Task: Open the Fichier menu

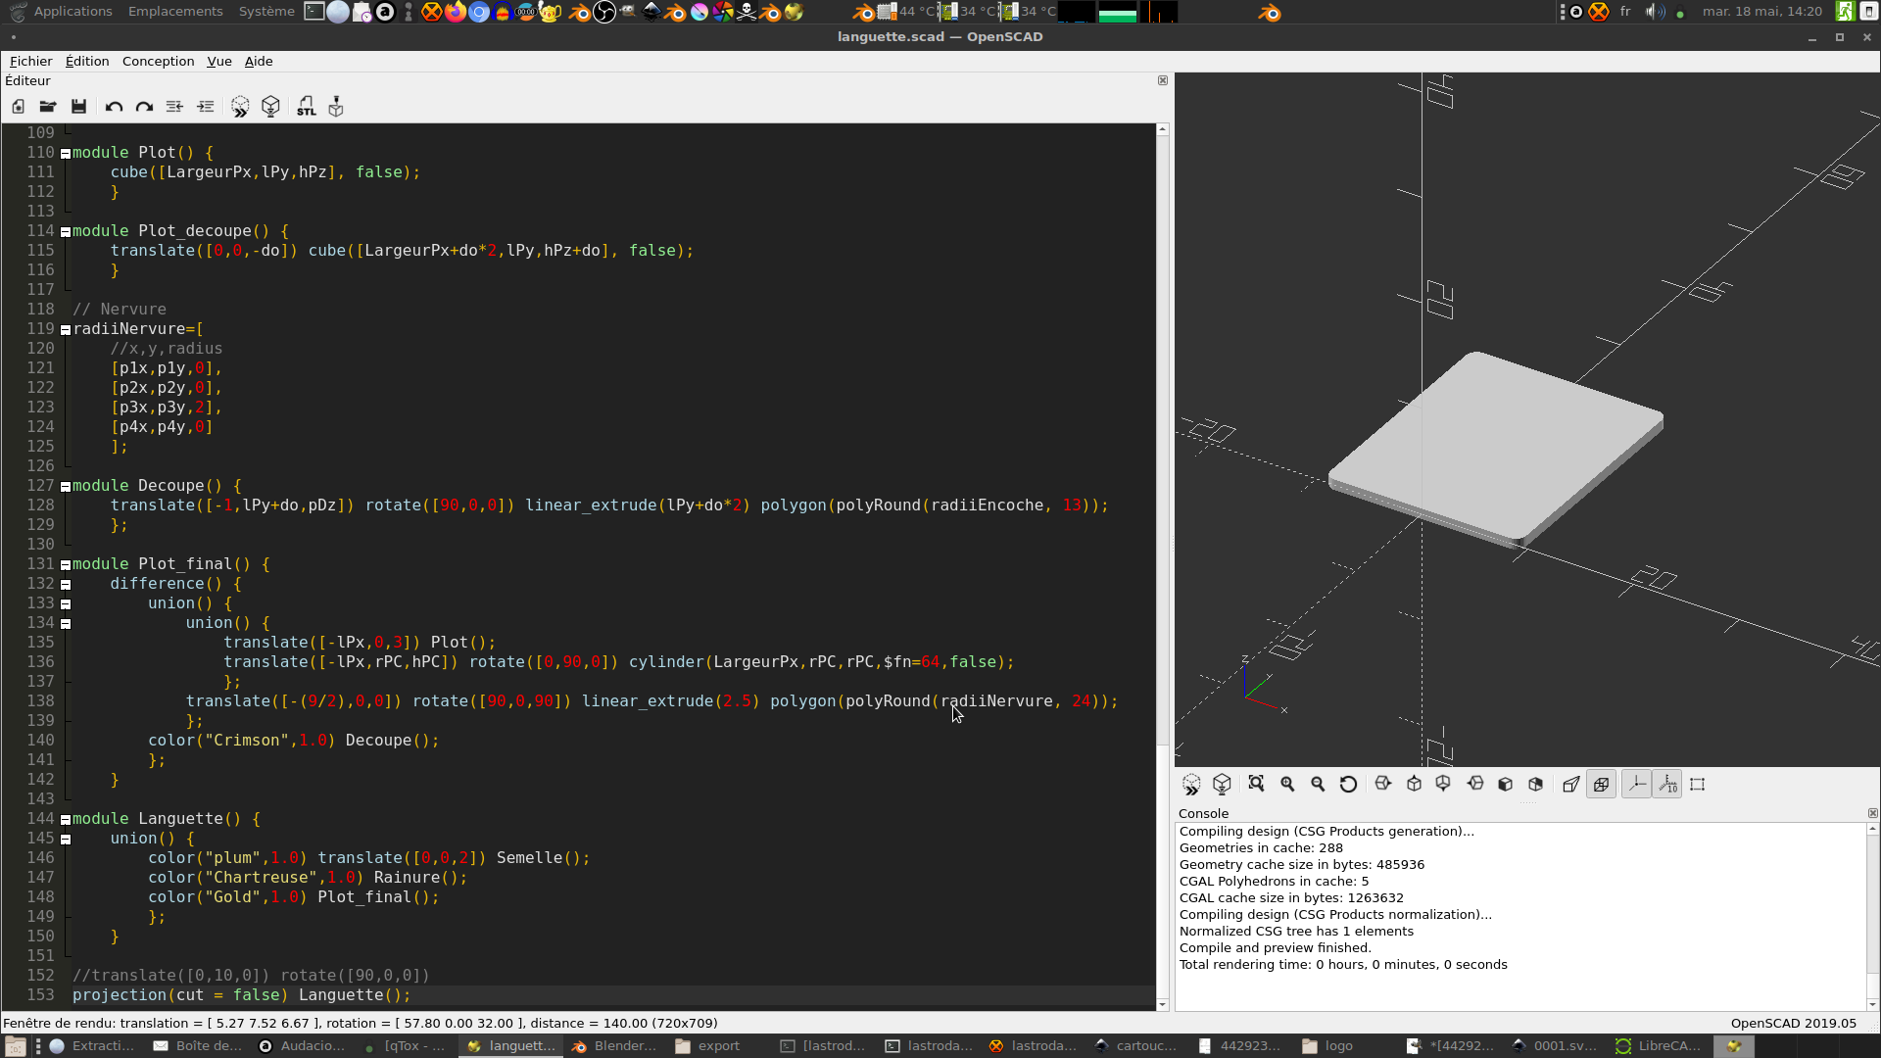Action: 30,61
